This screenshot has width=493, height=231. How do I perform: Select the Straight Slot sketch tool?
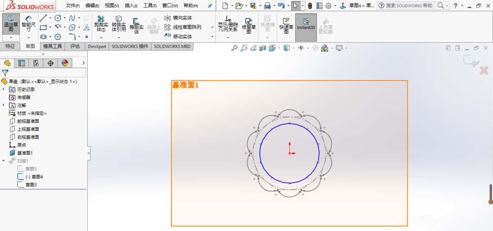click(x=43, y=37)
